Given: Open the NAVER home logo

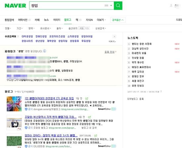Looking at the screenshot, I should coord(16,6).
